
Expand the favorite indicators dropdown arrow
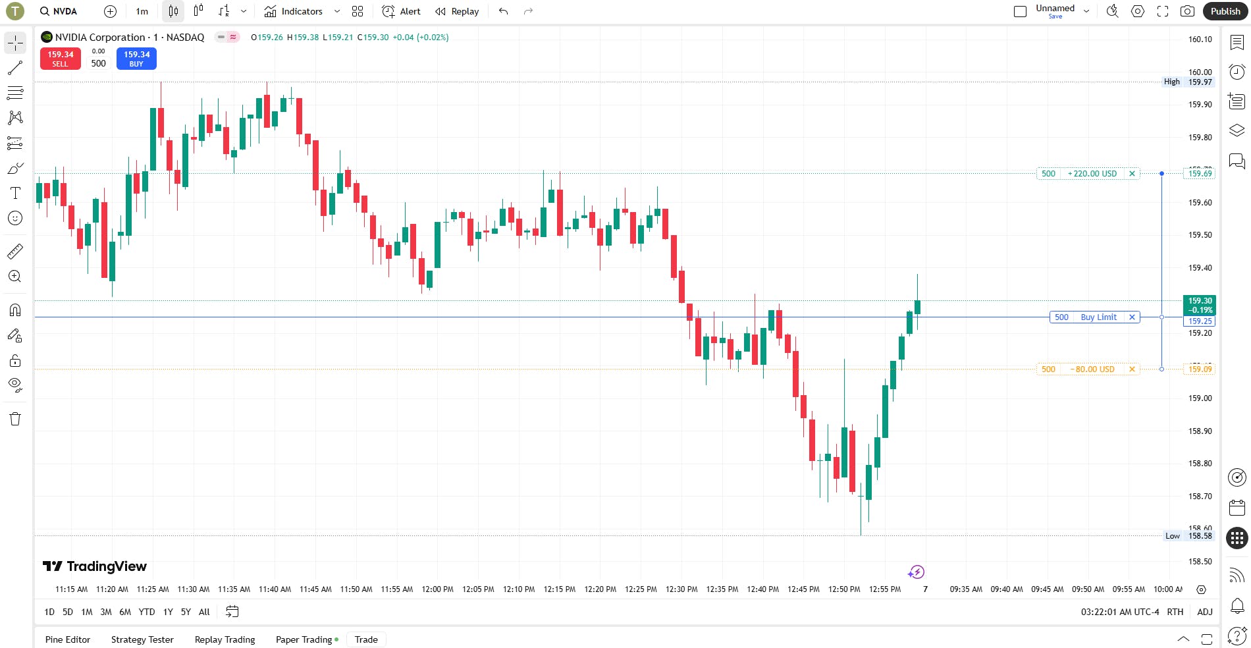click(337, 11)
